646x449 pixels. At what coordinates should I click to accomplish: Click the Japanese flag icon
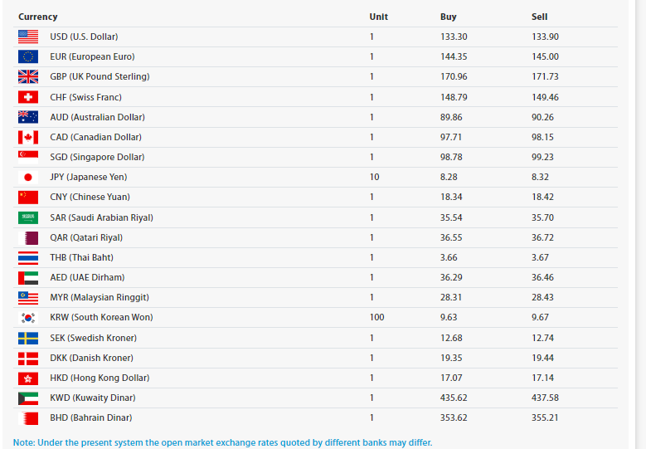28,177
